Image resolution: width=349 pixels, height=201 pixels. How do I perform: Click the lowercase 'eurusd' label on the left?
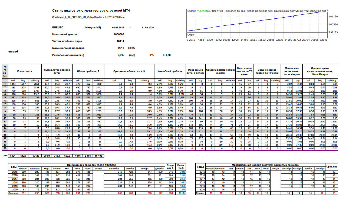pos(13,51)
